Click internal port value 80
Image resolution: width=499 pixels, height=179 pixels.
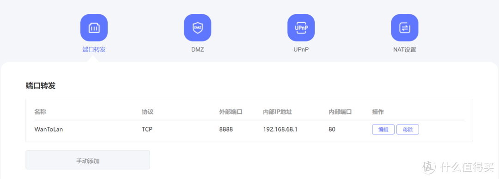point(332,129)
